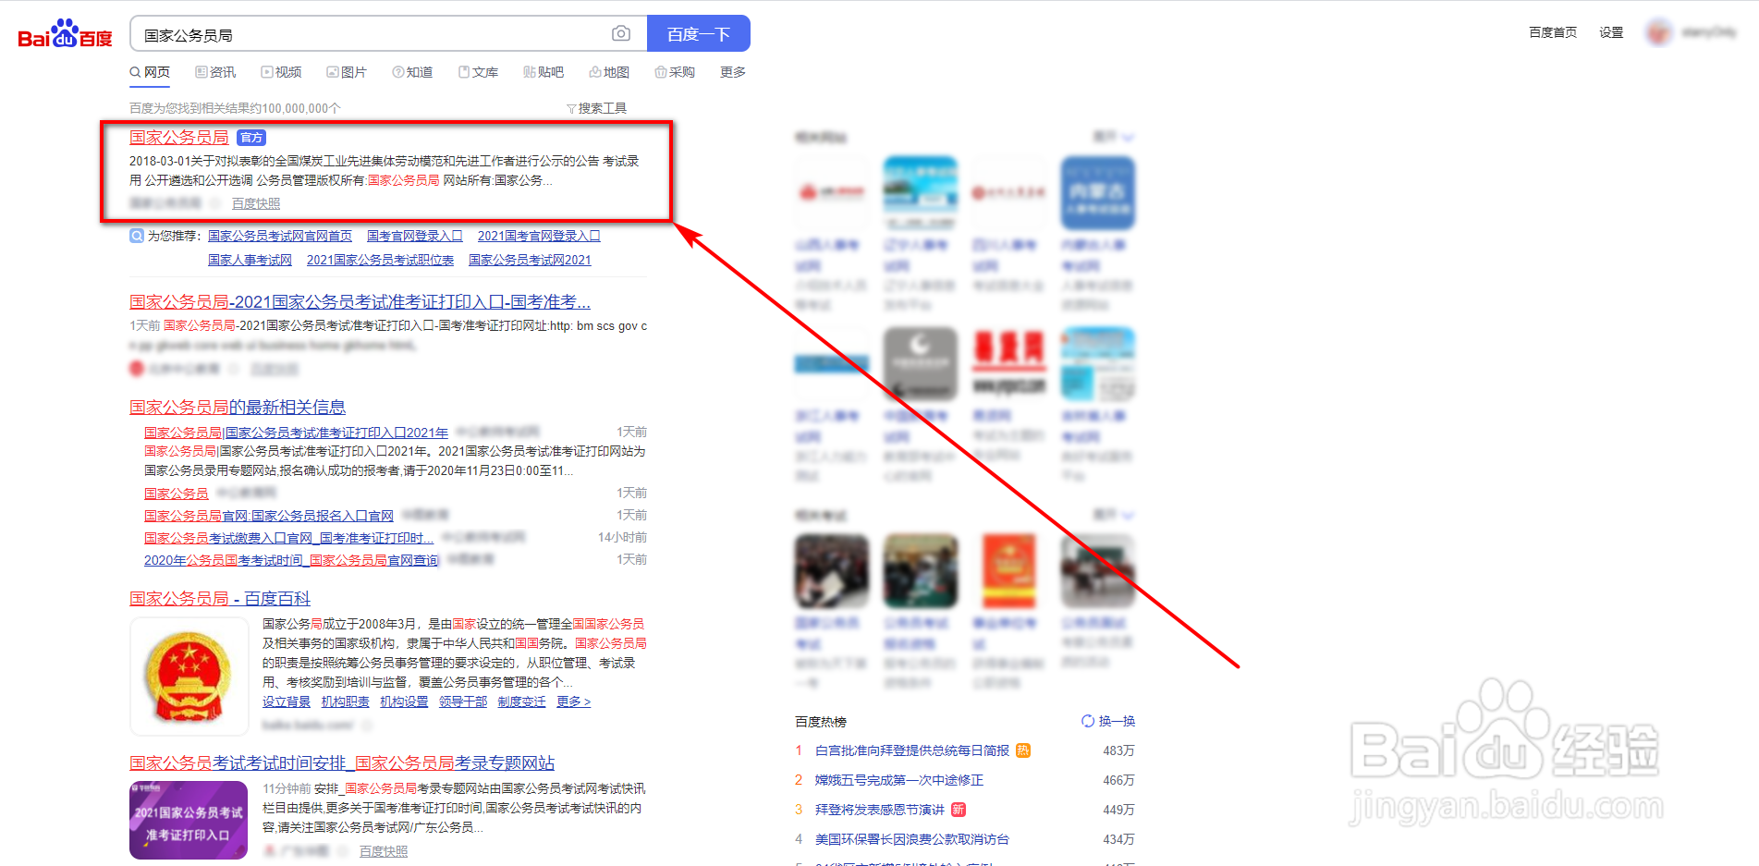Open the 知道 tab
Screen dimensions: 1759x866
pos(412,72)
